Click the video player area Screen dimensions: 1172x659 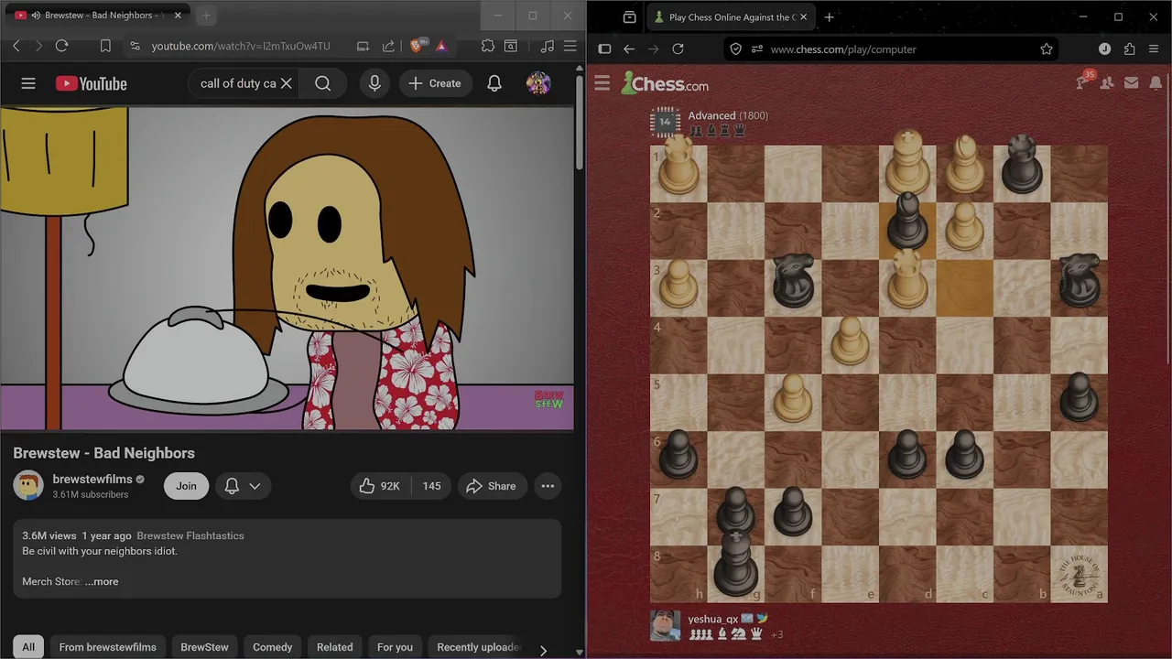click(x=287, y=268)
